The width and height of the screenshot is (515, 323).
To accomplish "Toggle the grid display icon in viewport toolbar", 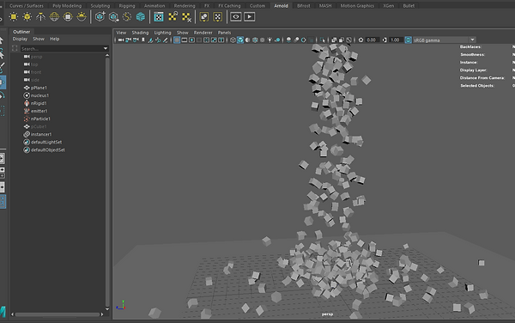I will coord(177,40).
